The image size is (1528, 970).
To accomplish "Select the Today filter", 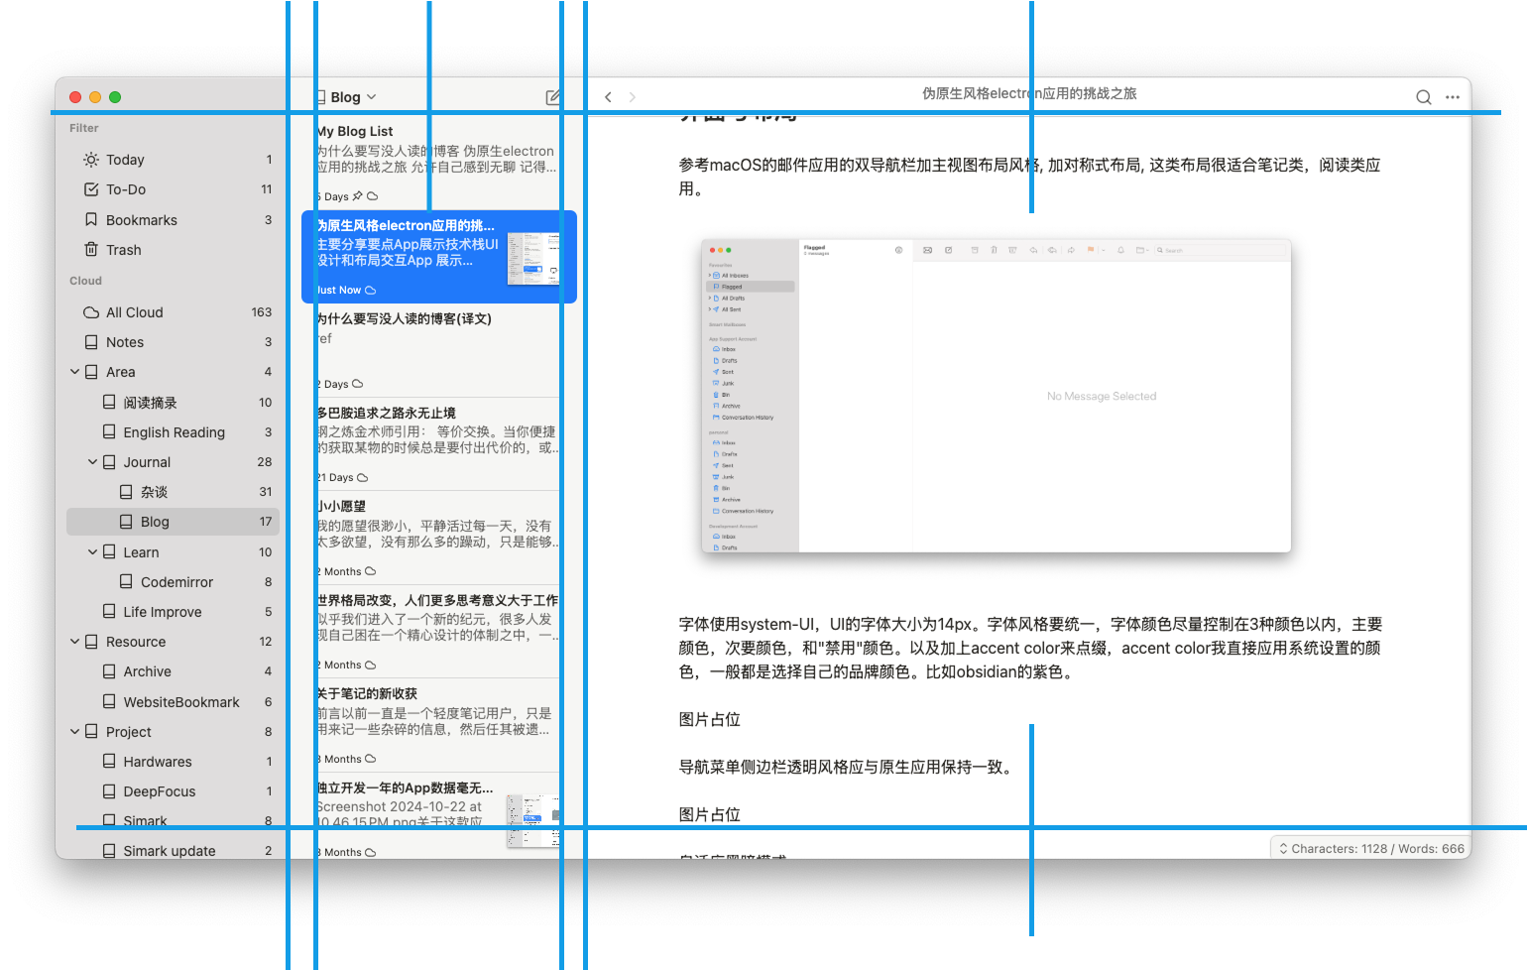I will [x=125, y=160].
